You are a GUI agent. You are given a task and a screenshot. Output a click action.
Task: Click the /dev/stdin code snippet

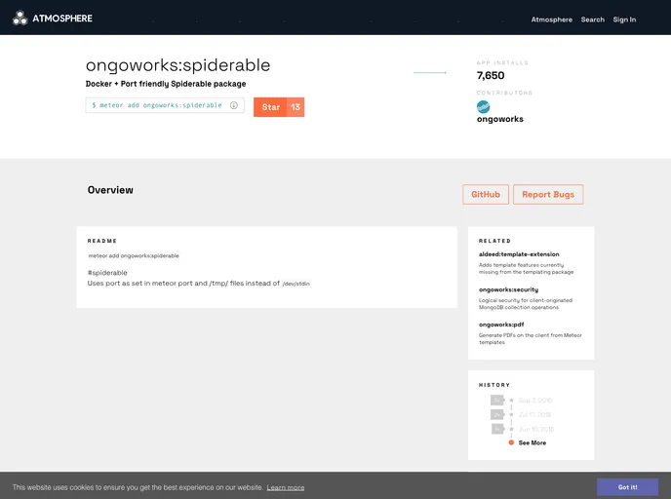[296, 284]
